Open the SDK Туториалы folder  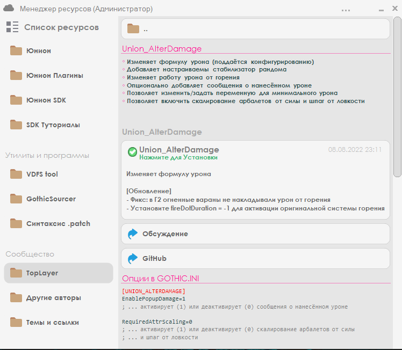click(59, 125)
